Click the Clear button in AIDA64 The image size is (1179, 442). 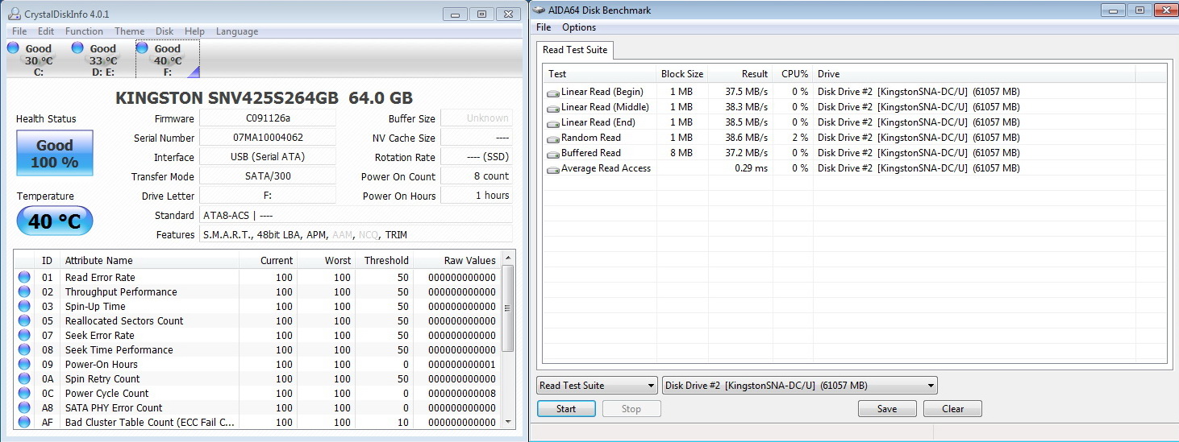[952, 409]
